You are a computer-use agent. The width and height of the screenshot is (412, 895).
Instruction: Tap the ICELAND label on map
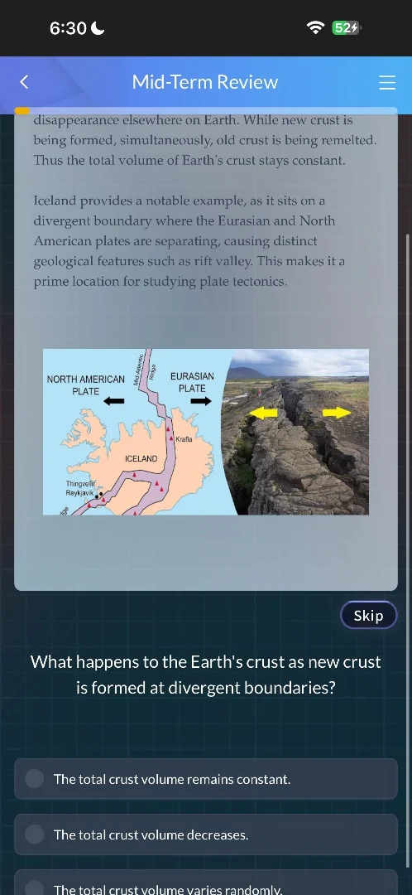click(x=141, y=458)
